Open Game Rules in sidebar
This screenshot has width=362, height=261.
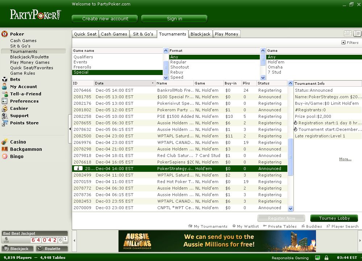click(x=22, y=73)
